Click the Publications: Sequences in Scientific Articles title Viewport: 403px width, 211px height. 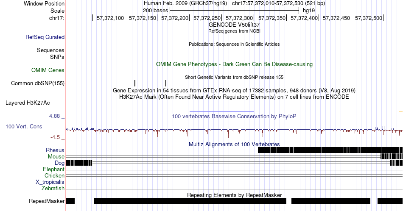click(x=234, y=44)
